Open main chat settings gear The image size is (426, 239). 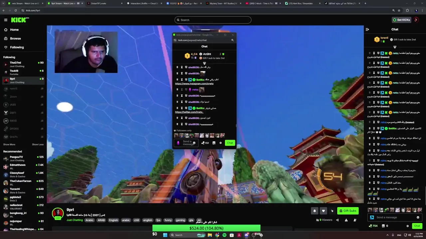tap(407, 226)
